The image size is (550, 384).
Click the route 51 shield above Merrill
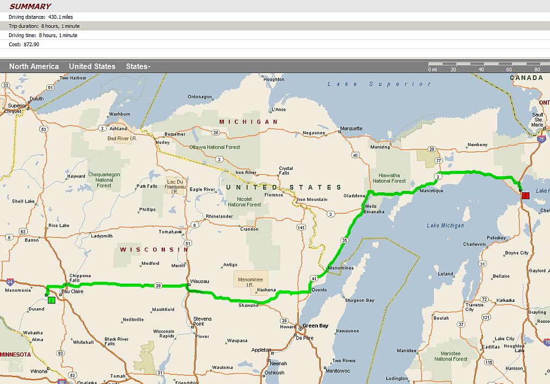(x=189, y=243)
